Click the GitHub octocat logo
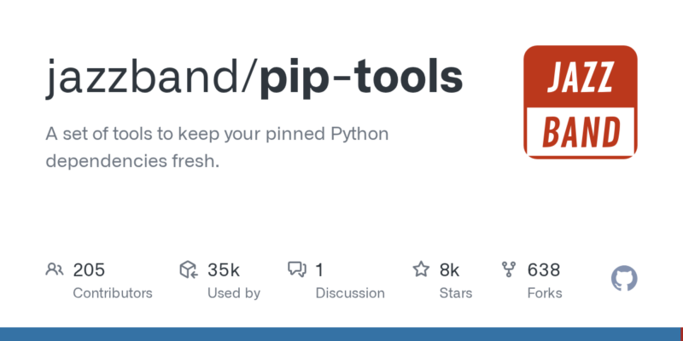 (x=625, y=279)
